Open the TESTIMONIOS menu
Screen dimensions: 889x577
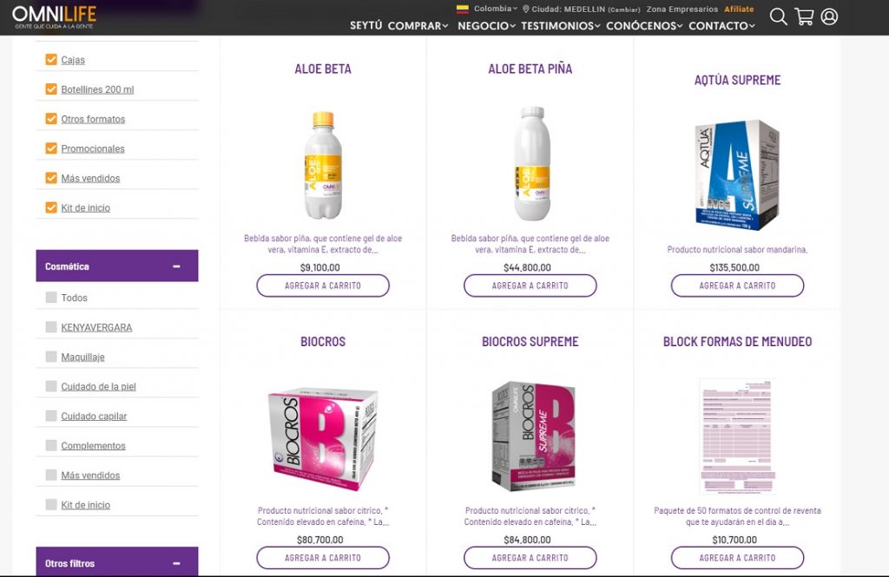click(560, 25)
